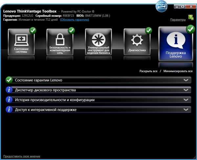Click info icon beside Доступ к интерактивной поддержке
The height and width of the screenshot is (160, 197).
[9, 110]
